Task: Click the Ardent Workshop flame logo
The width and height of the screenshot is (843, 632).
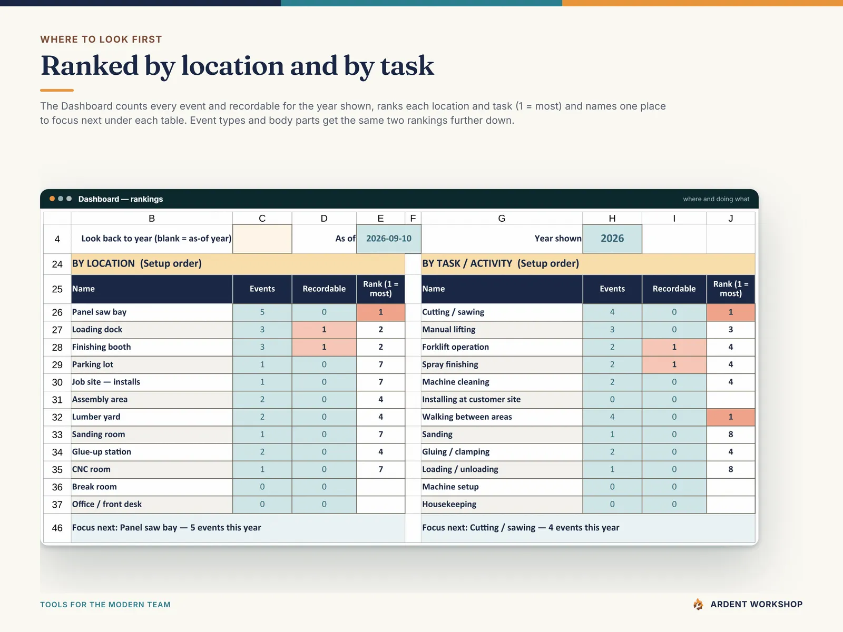Action: click(698, 604)
